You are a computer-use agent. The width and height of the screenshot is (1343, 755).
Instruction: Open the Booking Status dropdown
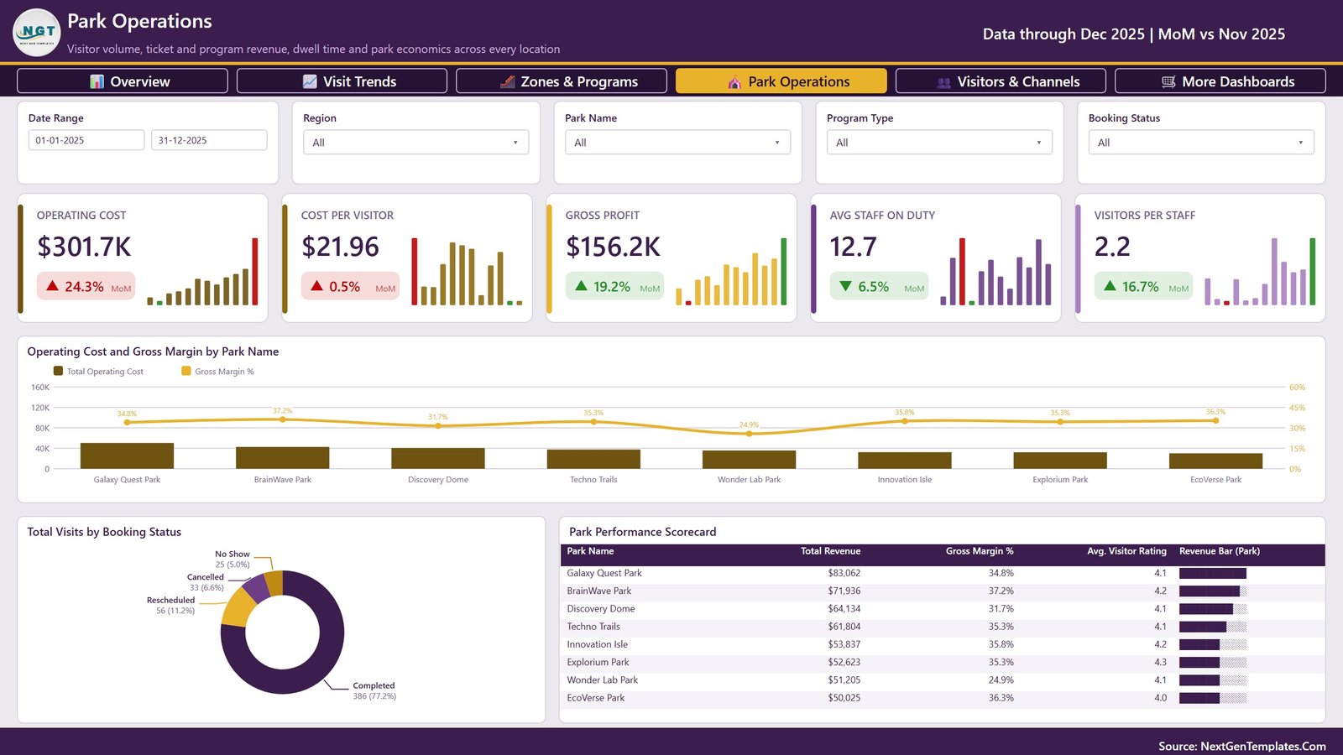click(x=1201, y=143)
